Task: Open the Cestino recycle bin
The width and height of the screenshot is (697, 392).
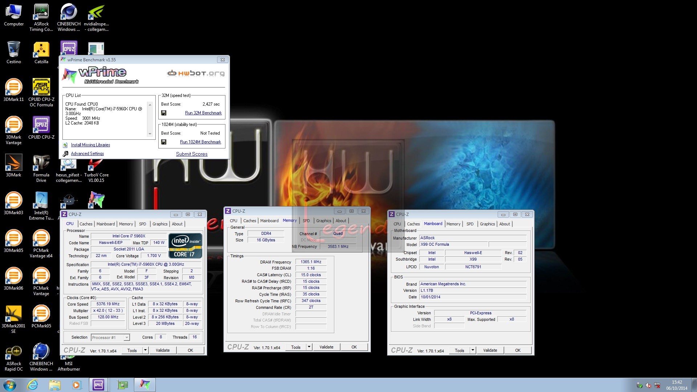Action: [x=13, y=53]
